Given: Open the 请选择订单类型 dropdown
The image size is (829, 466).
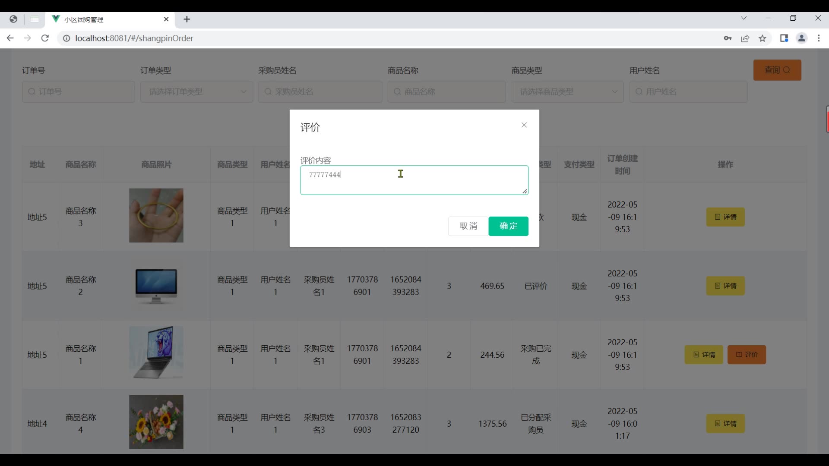Looking at the screenshot, I should point(196,91).
